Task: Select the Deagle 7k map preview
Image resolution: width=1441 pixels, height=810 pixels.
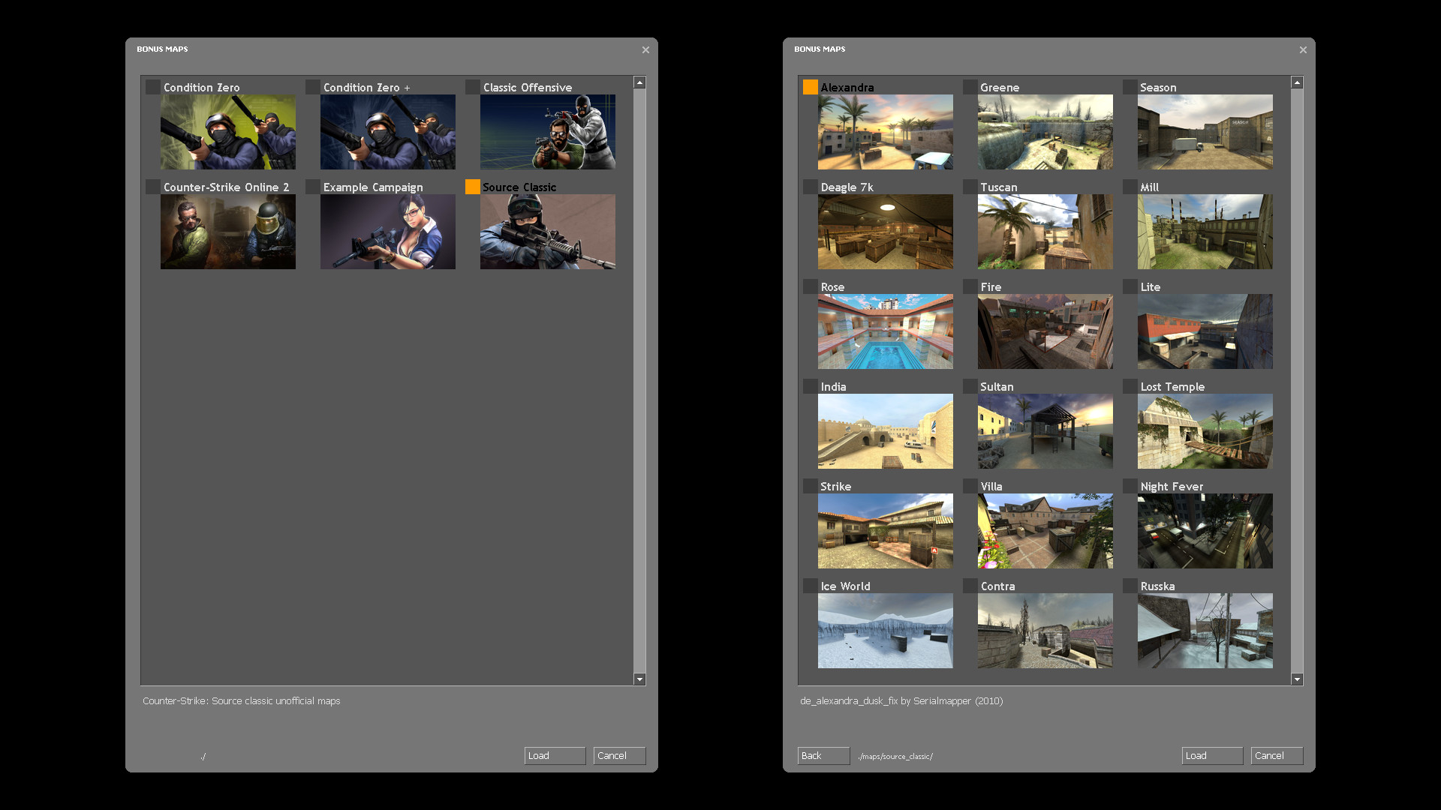Action: (886, 232)
